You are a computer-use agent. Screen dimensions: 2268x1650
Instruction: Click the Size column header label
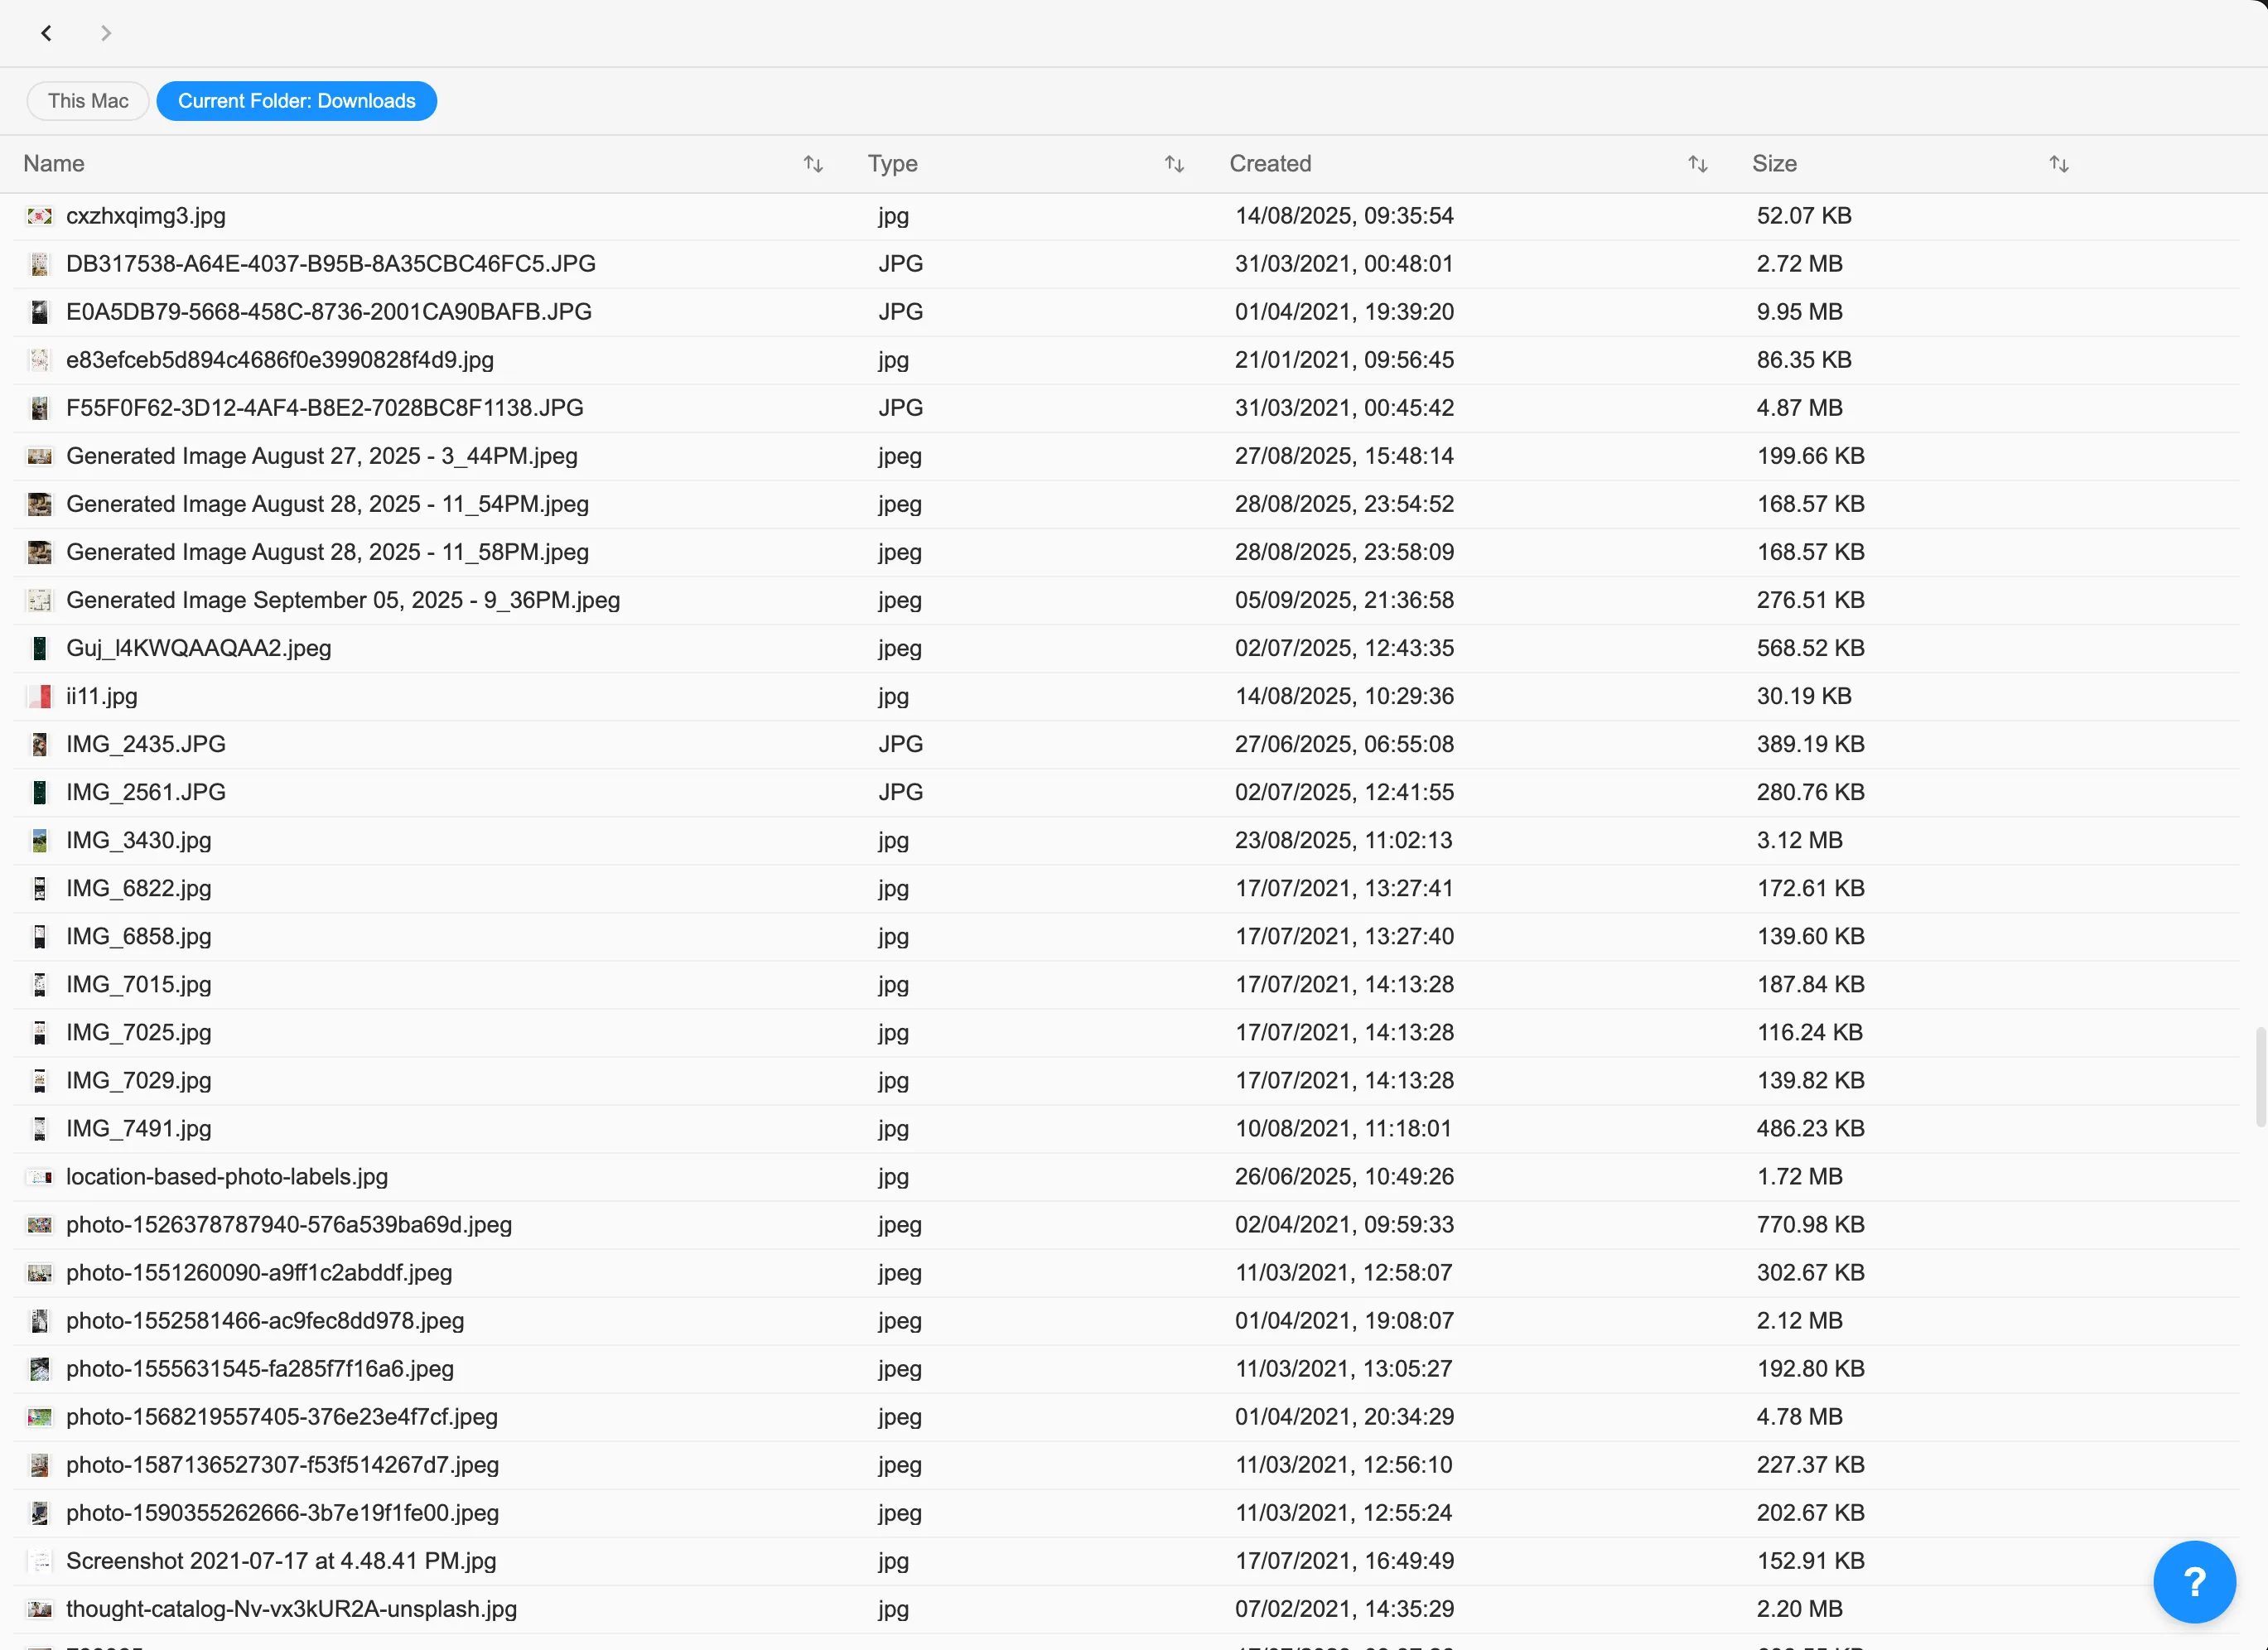point(1774,164)
